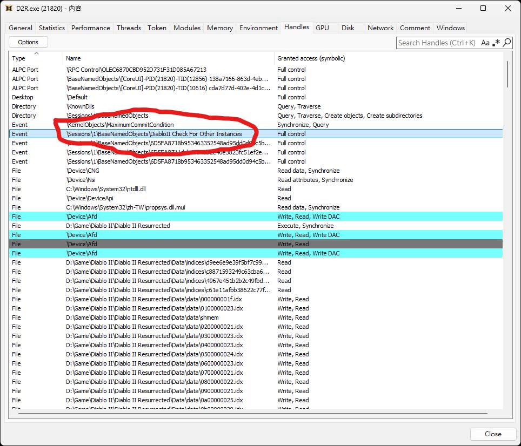Open the Modules tab
Image resolution: width=521 pixels, height=446 pixels.
[187, 28]
